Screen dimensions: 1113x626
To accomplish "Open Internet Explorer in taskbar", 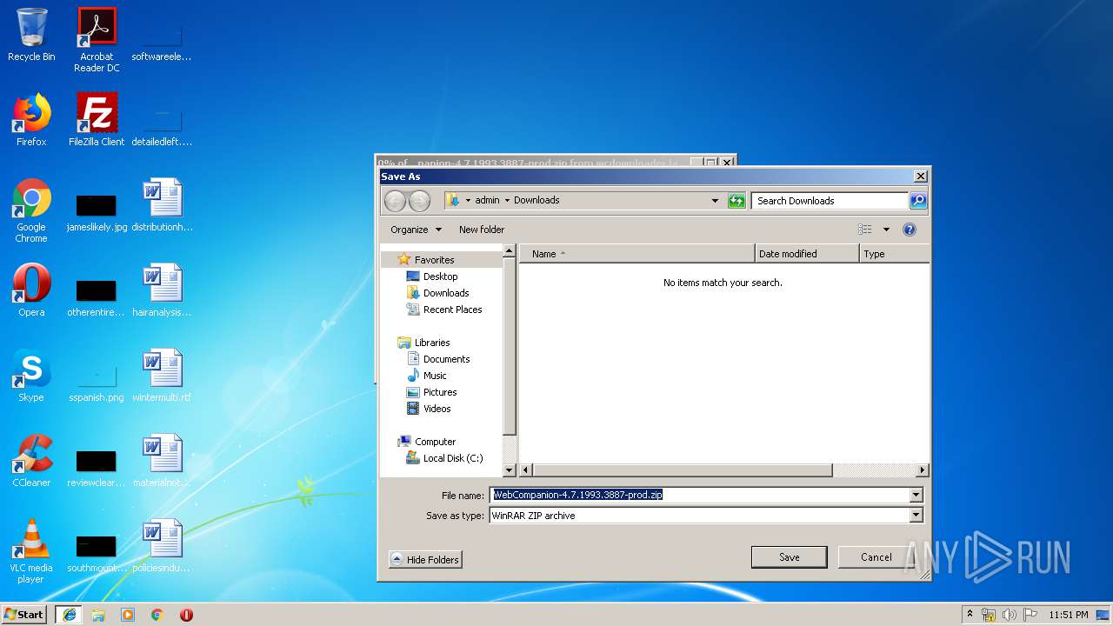I will tap(70, 615).
